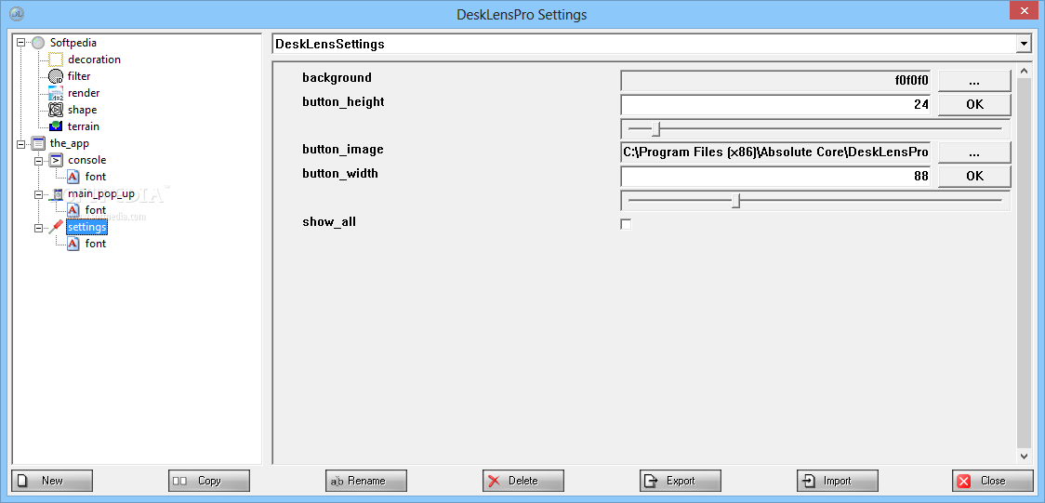Click the DeskLensPro title bar logo
This screenshot has width=1045, height=503.
point(18,15)
